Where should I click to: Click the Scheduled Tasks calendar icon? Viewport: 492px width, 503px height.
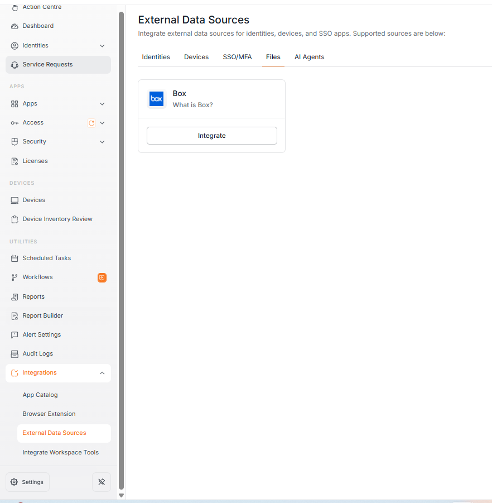tap(15, 258)
